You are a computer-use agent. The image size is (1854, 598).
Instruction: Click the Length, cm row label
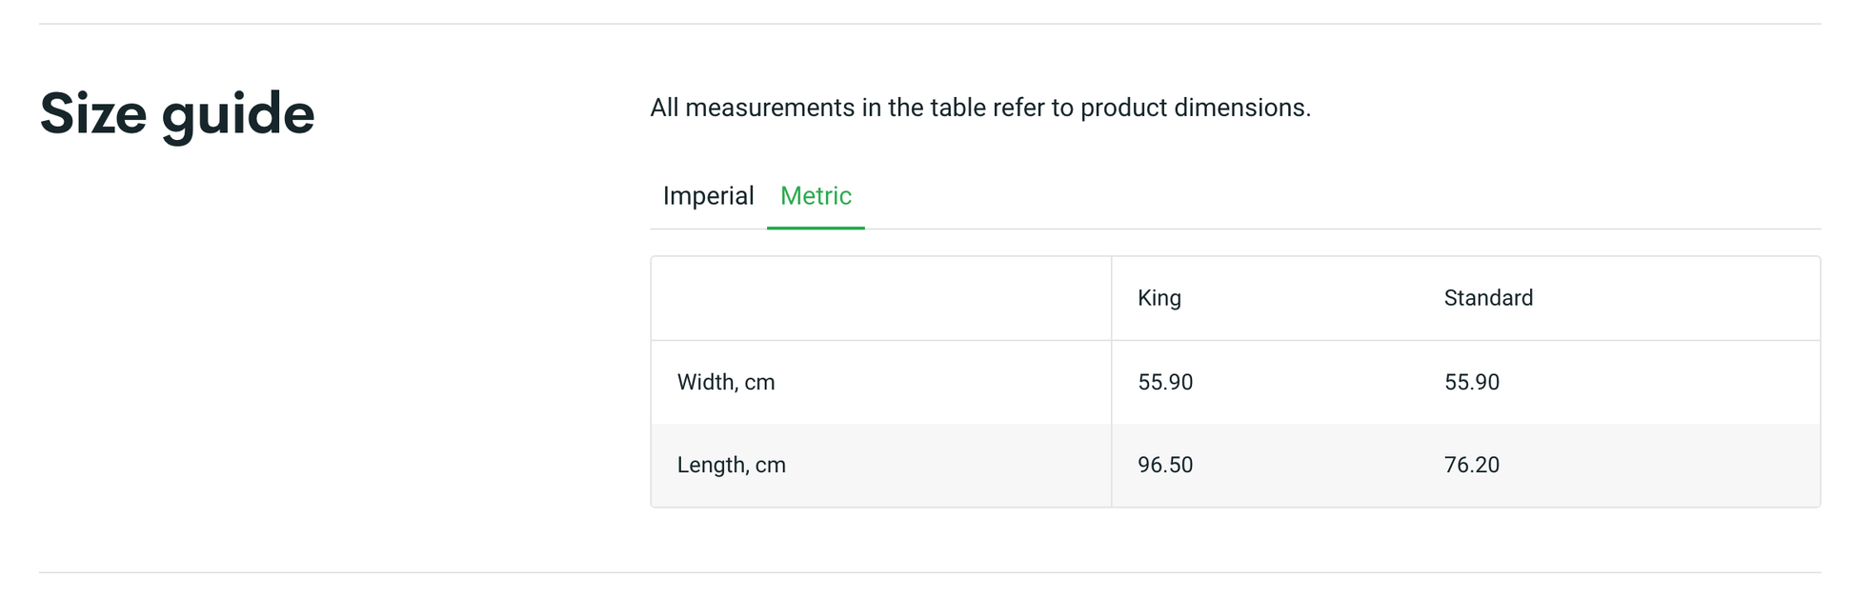click(731, 466)
